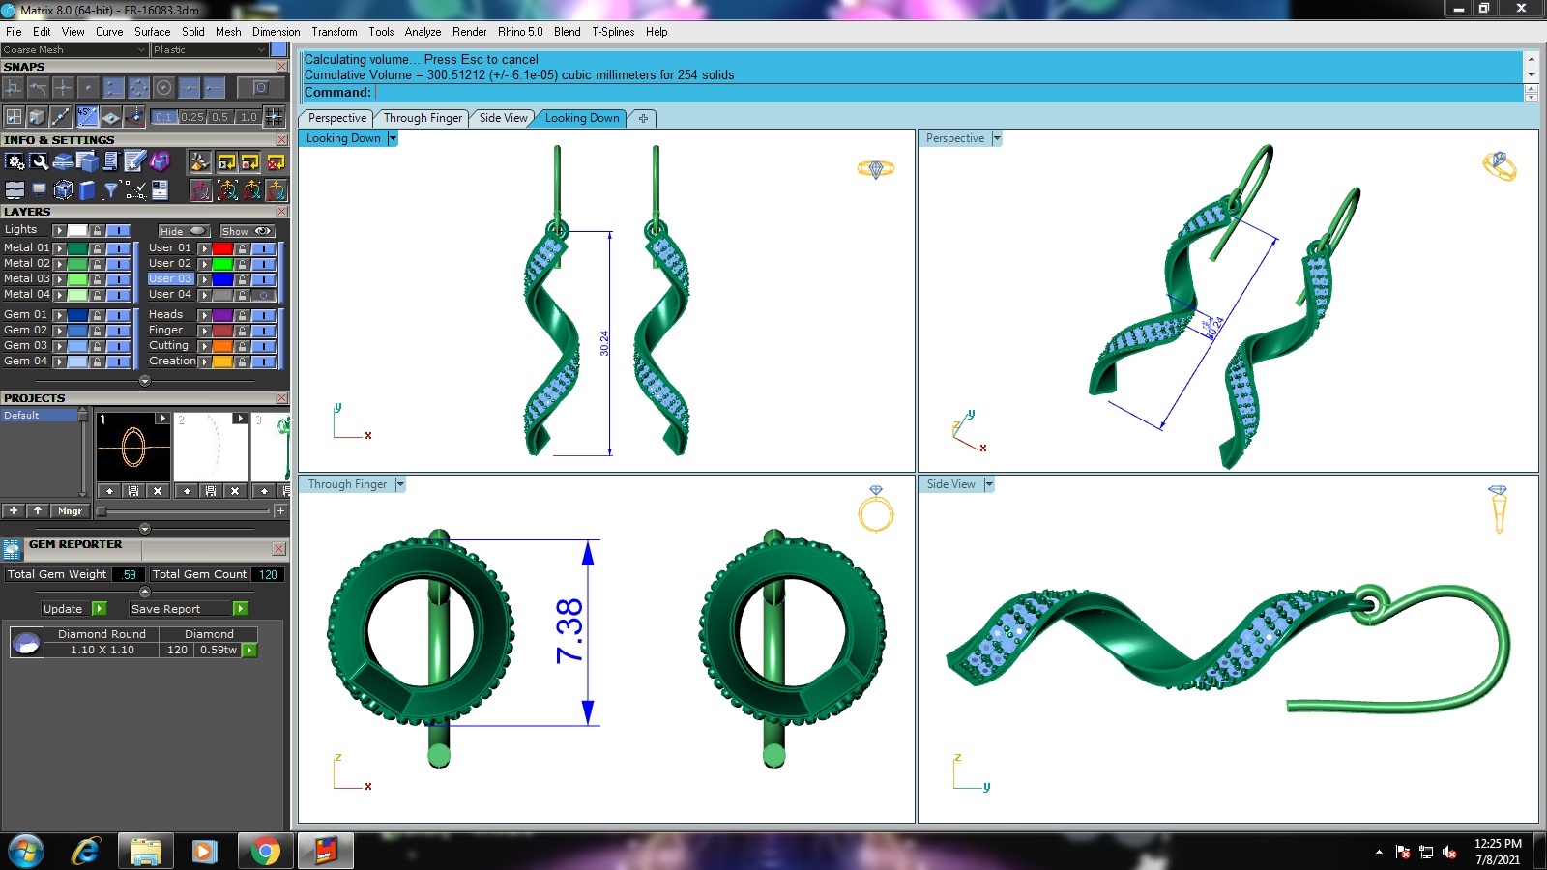Open the T-Splines menu
Image resolution: width=1547 pixels, height=870 pixels.
(613, 32)
